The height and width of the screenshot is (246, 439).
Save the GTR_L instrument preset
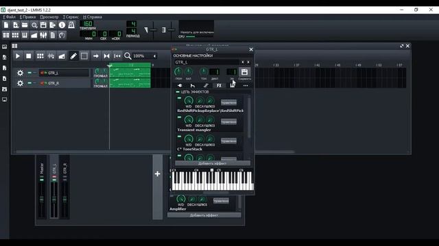click(244, 72)
